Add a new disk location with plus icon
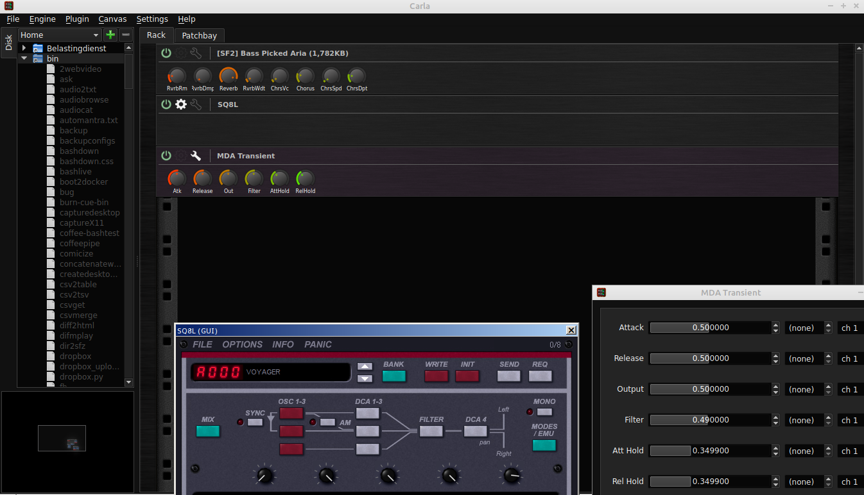 110,35
